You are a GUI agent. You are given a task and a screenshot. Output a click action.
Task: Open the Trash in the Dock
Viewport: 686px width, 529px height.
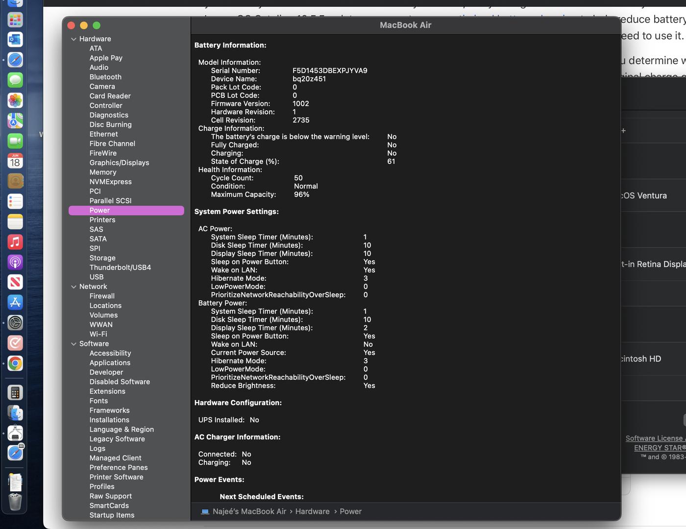tap(15, 502)
